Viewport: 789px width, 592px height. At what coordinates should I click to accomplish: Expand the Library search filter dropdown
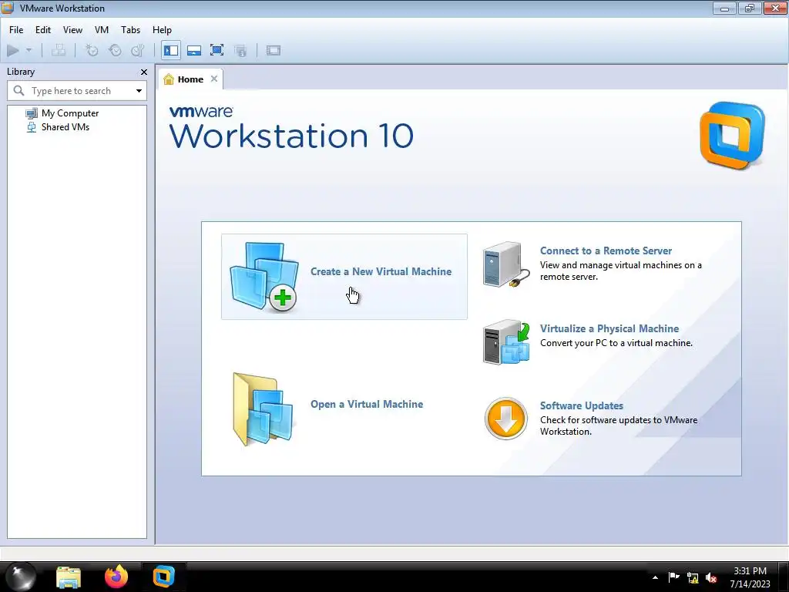[139, 91]
